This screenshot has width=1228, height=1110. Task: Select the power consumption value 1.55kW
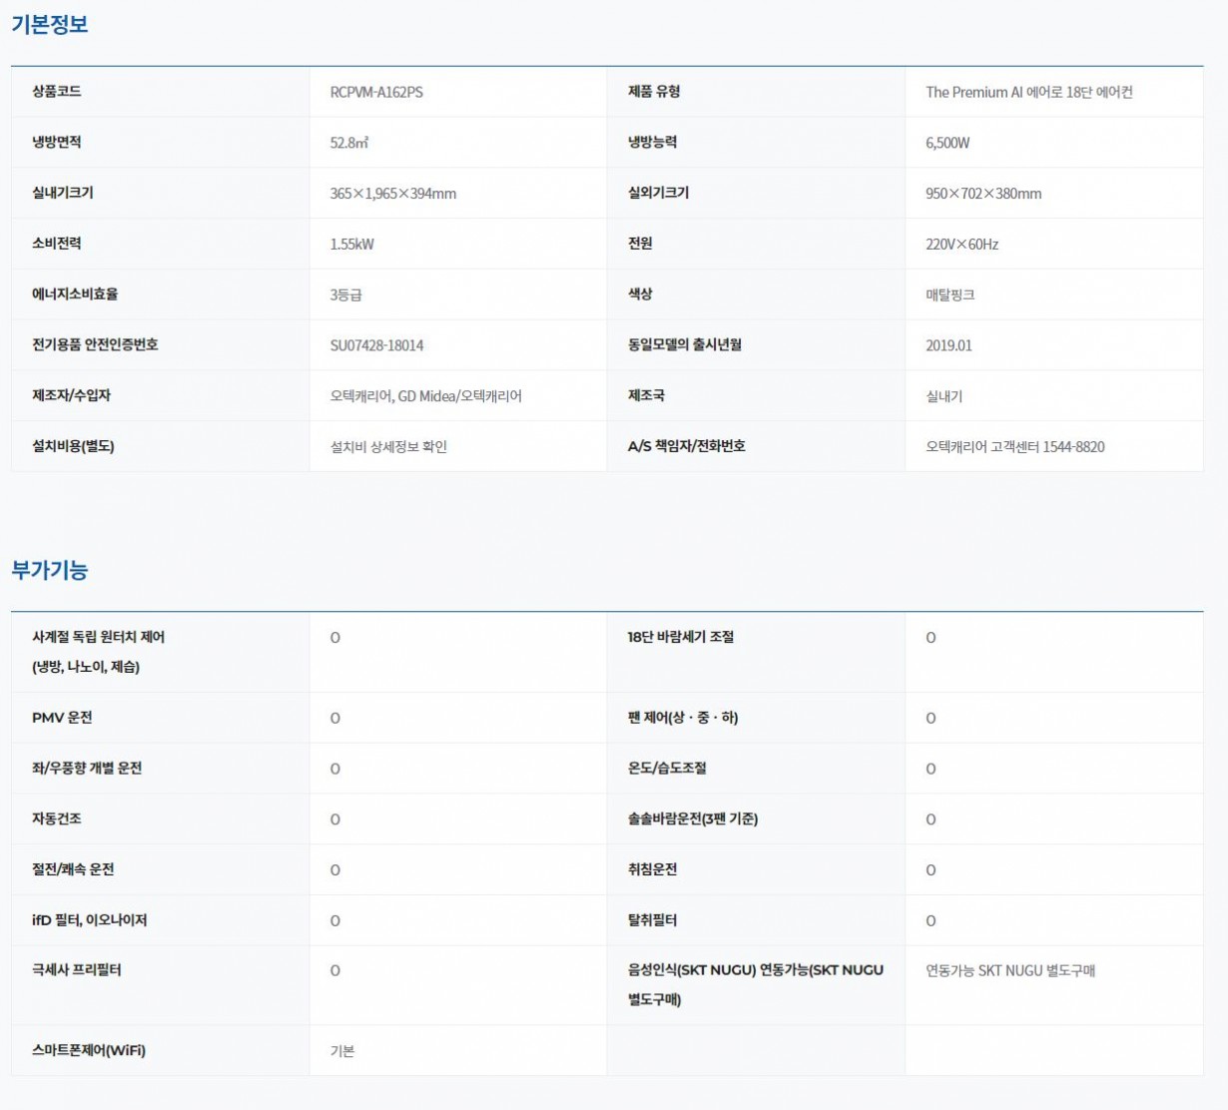click(x=351, y=245)
